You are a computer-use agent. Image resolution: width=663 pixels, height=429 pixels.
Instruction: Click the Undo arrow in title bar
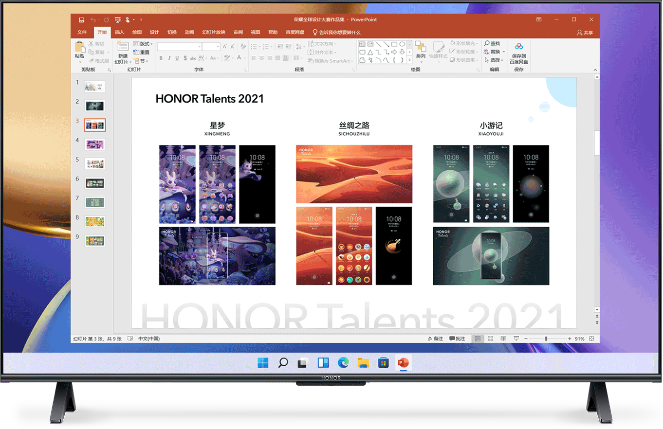click(x=92, y=19)
